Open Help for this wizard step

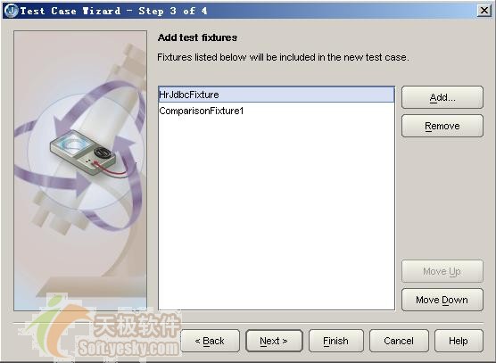point(459,341)
